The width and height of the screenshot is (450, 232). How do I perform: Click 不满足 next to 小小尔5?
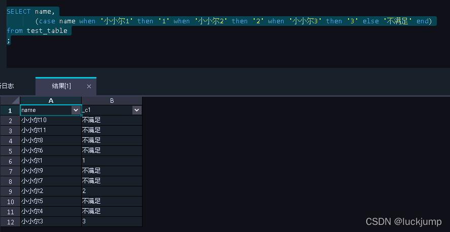pyautogui.click(x=112, y=202)
